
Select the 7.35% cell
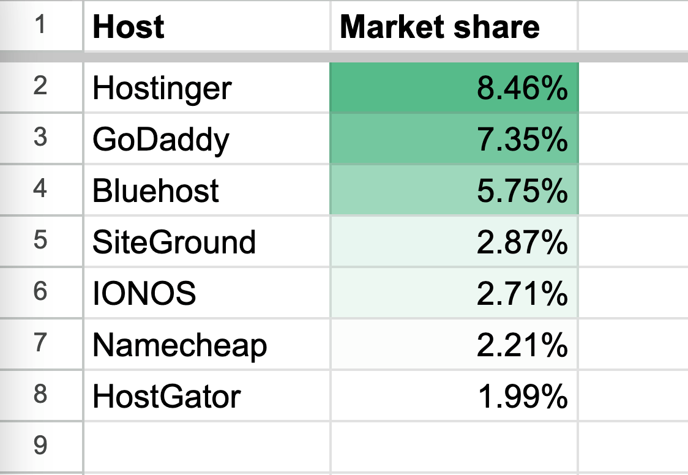(x=453, y=138)
